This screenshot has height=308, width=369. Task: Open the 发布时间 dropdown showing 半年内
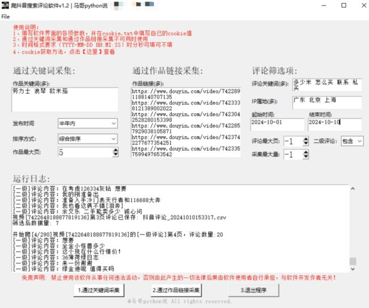point(87,123)
